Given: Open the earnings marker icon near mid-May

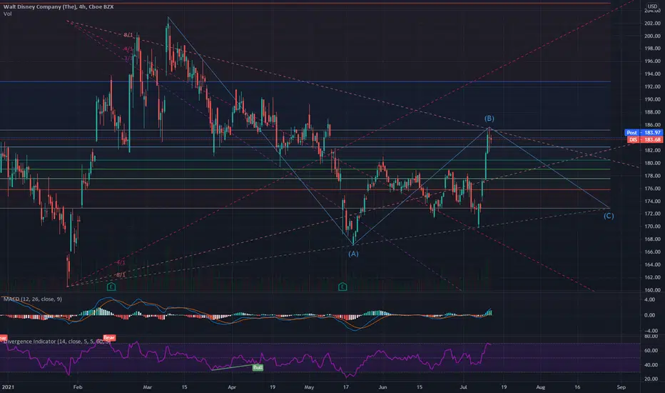Looking at the screenshot, I should click(342, 287).
